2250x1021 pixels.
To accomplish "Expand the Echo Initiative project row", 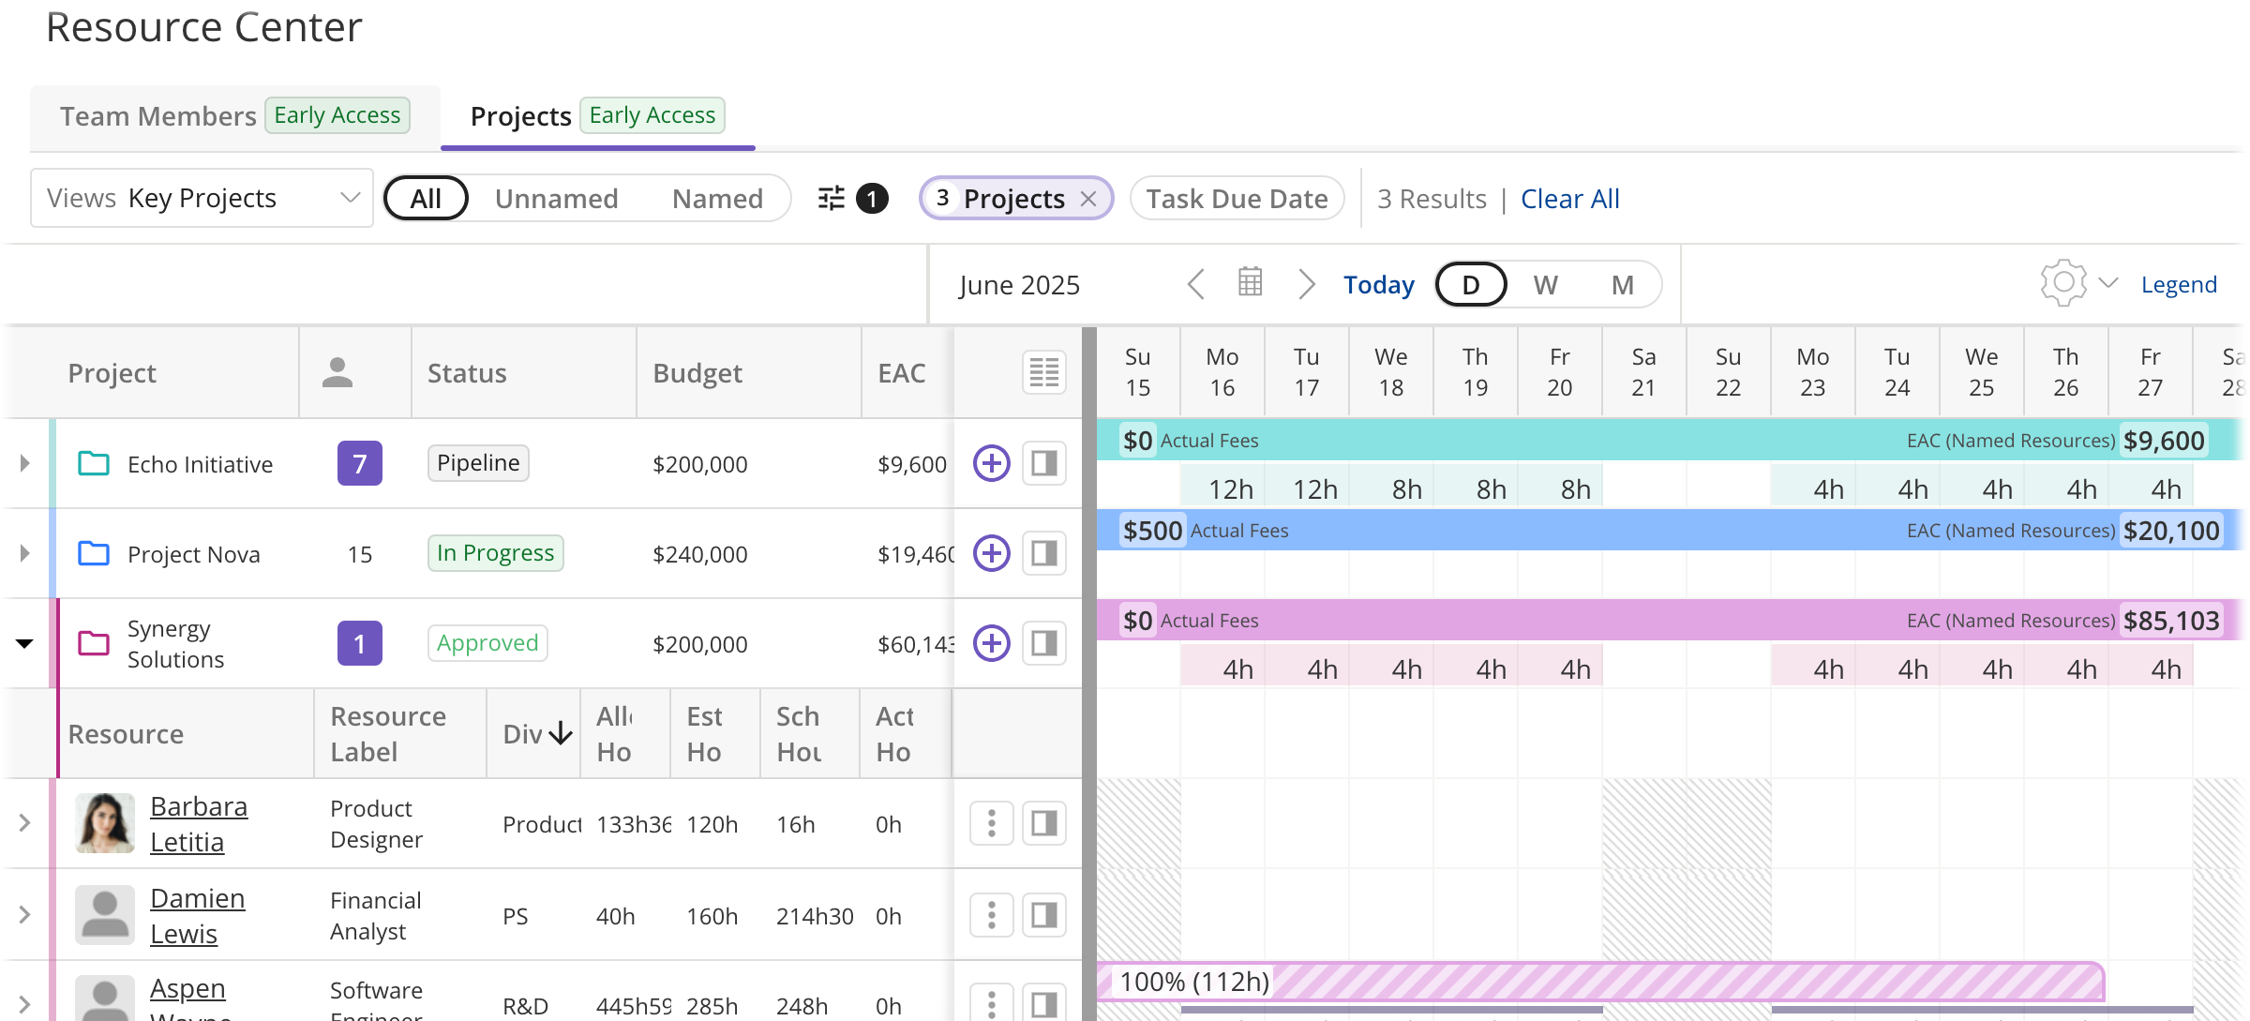I will [24, 463].
